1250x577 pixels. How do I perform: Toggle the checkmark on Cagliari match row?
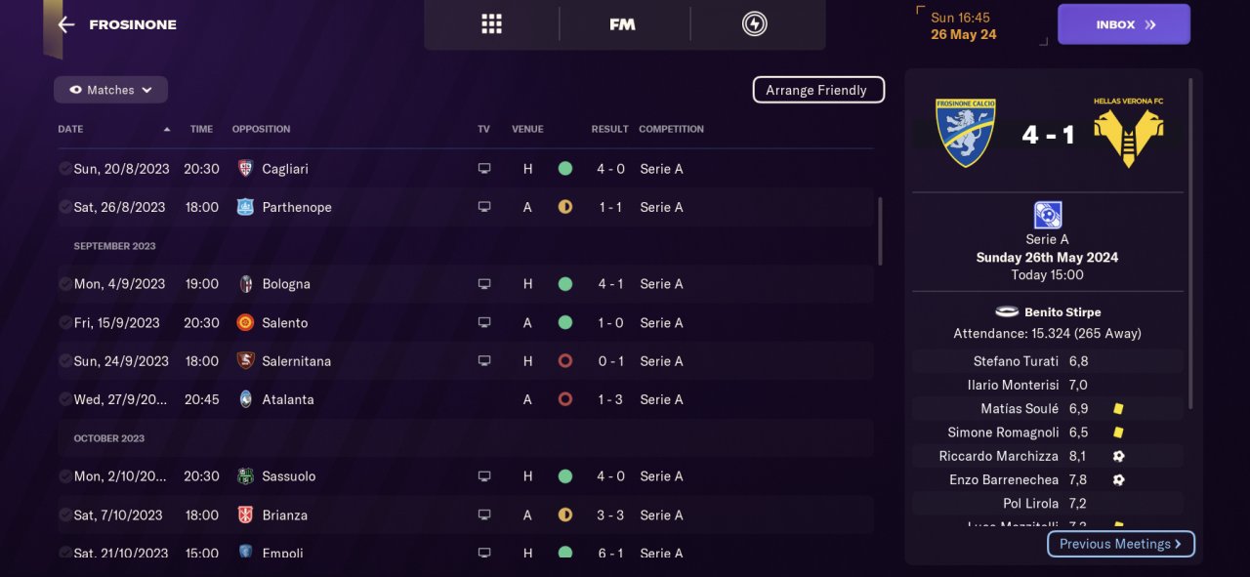[64, 169]
